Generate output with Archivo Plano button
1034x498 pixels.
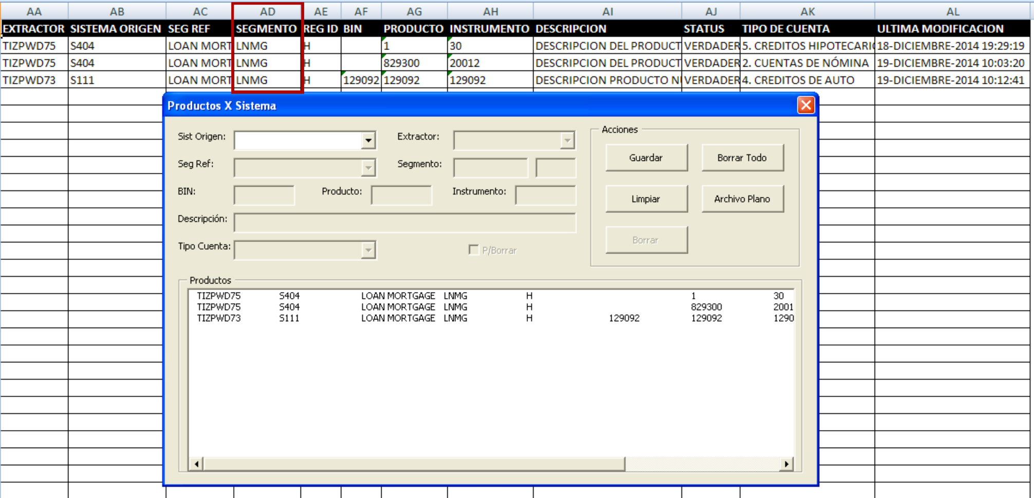click(x=742, y=198)
